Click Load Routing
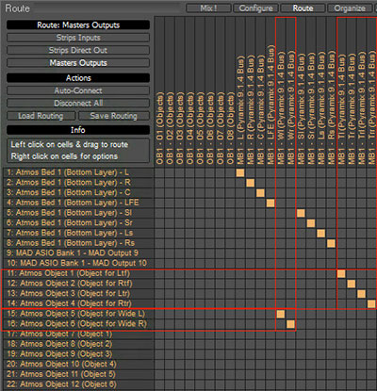 click(41, 116)
